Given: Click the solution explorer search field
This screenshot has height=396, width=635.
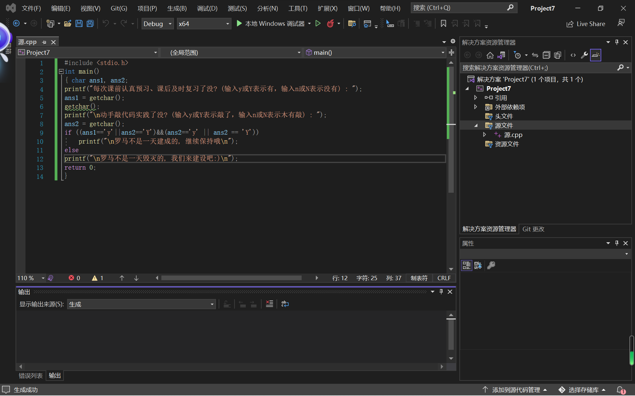Looking at the screenshot, I should [538, 68].
